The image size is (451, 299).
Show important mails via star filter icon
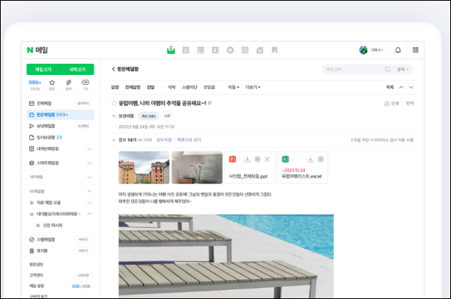52,82
